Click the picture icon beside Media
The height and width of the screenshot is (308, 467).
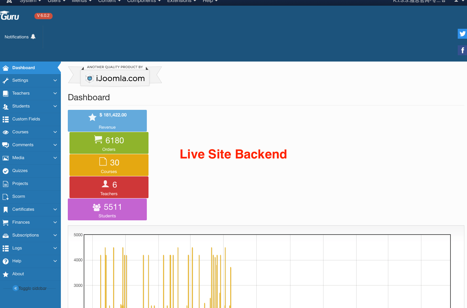click(6, 158)
